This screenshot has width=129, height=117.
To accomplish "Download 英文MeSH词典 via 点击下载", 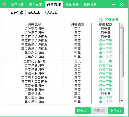I will (106, 61).
